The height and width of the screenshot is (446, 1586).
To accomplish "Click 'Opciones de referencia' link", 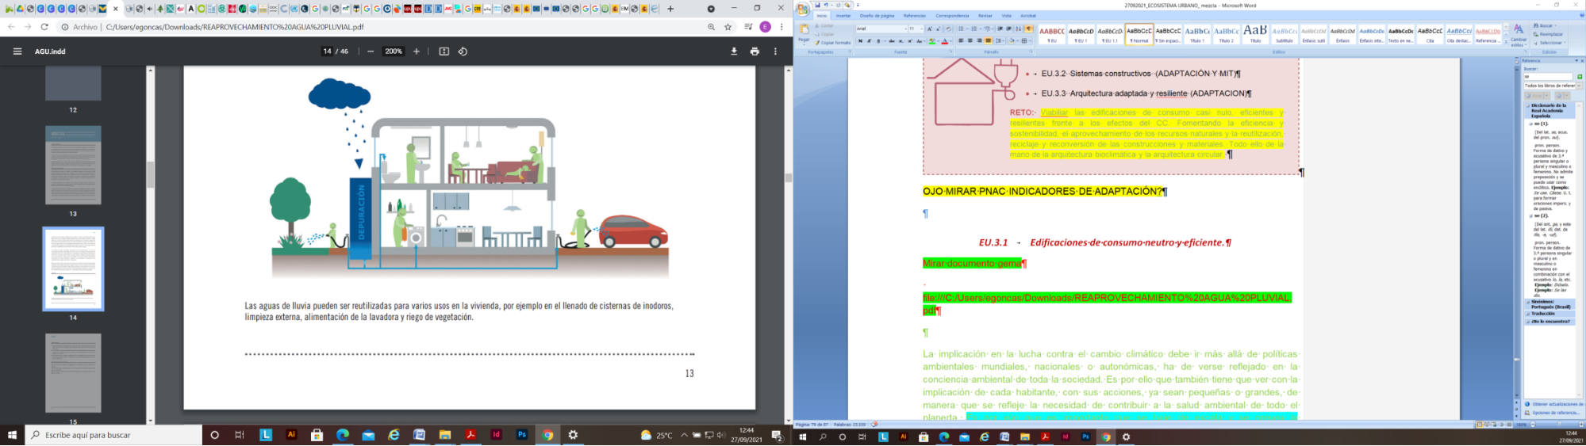I will click(x=1555, y=413).
